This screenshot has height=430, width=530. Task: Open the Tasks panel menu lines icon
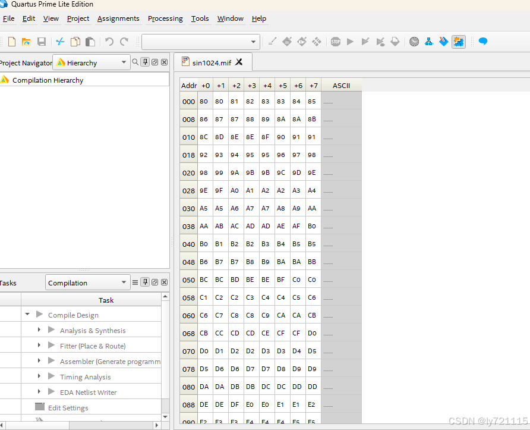point(135,282)
